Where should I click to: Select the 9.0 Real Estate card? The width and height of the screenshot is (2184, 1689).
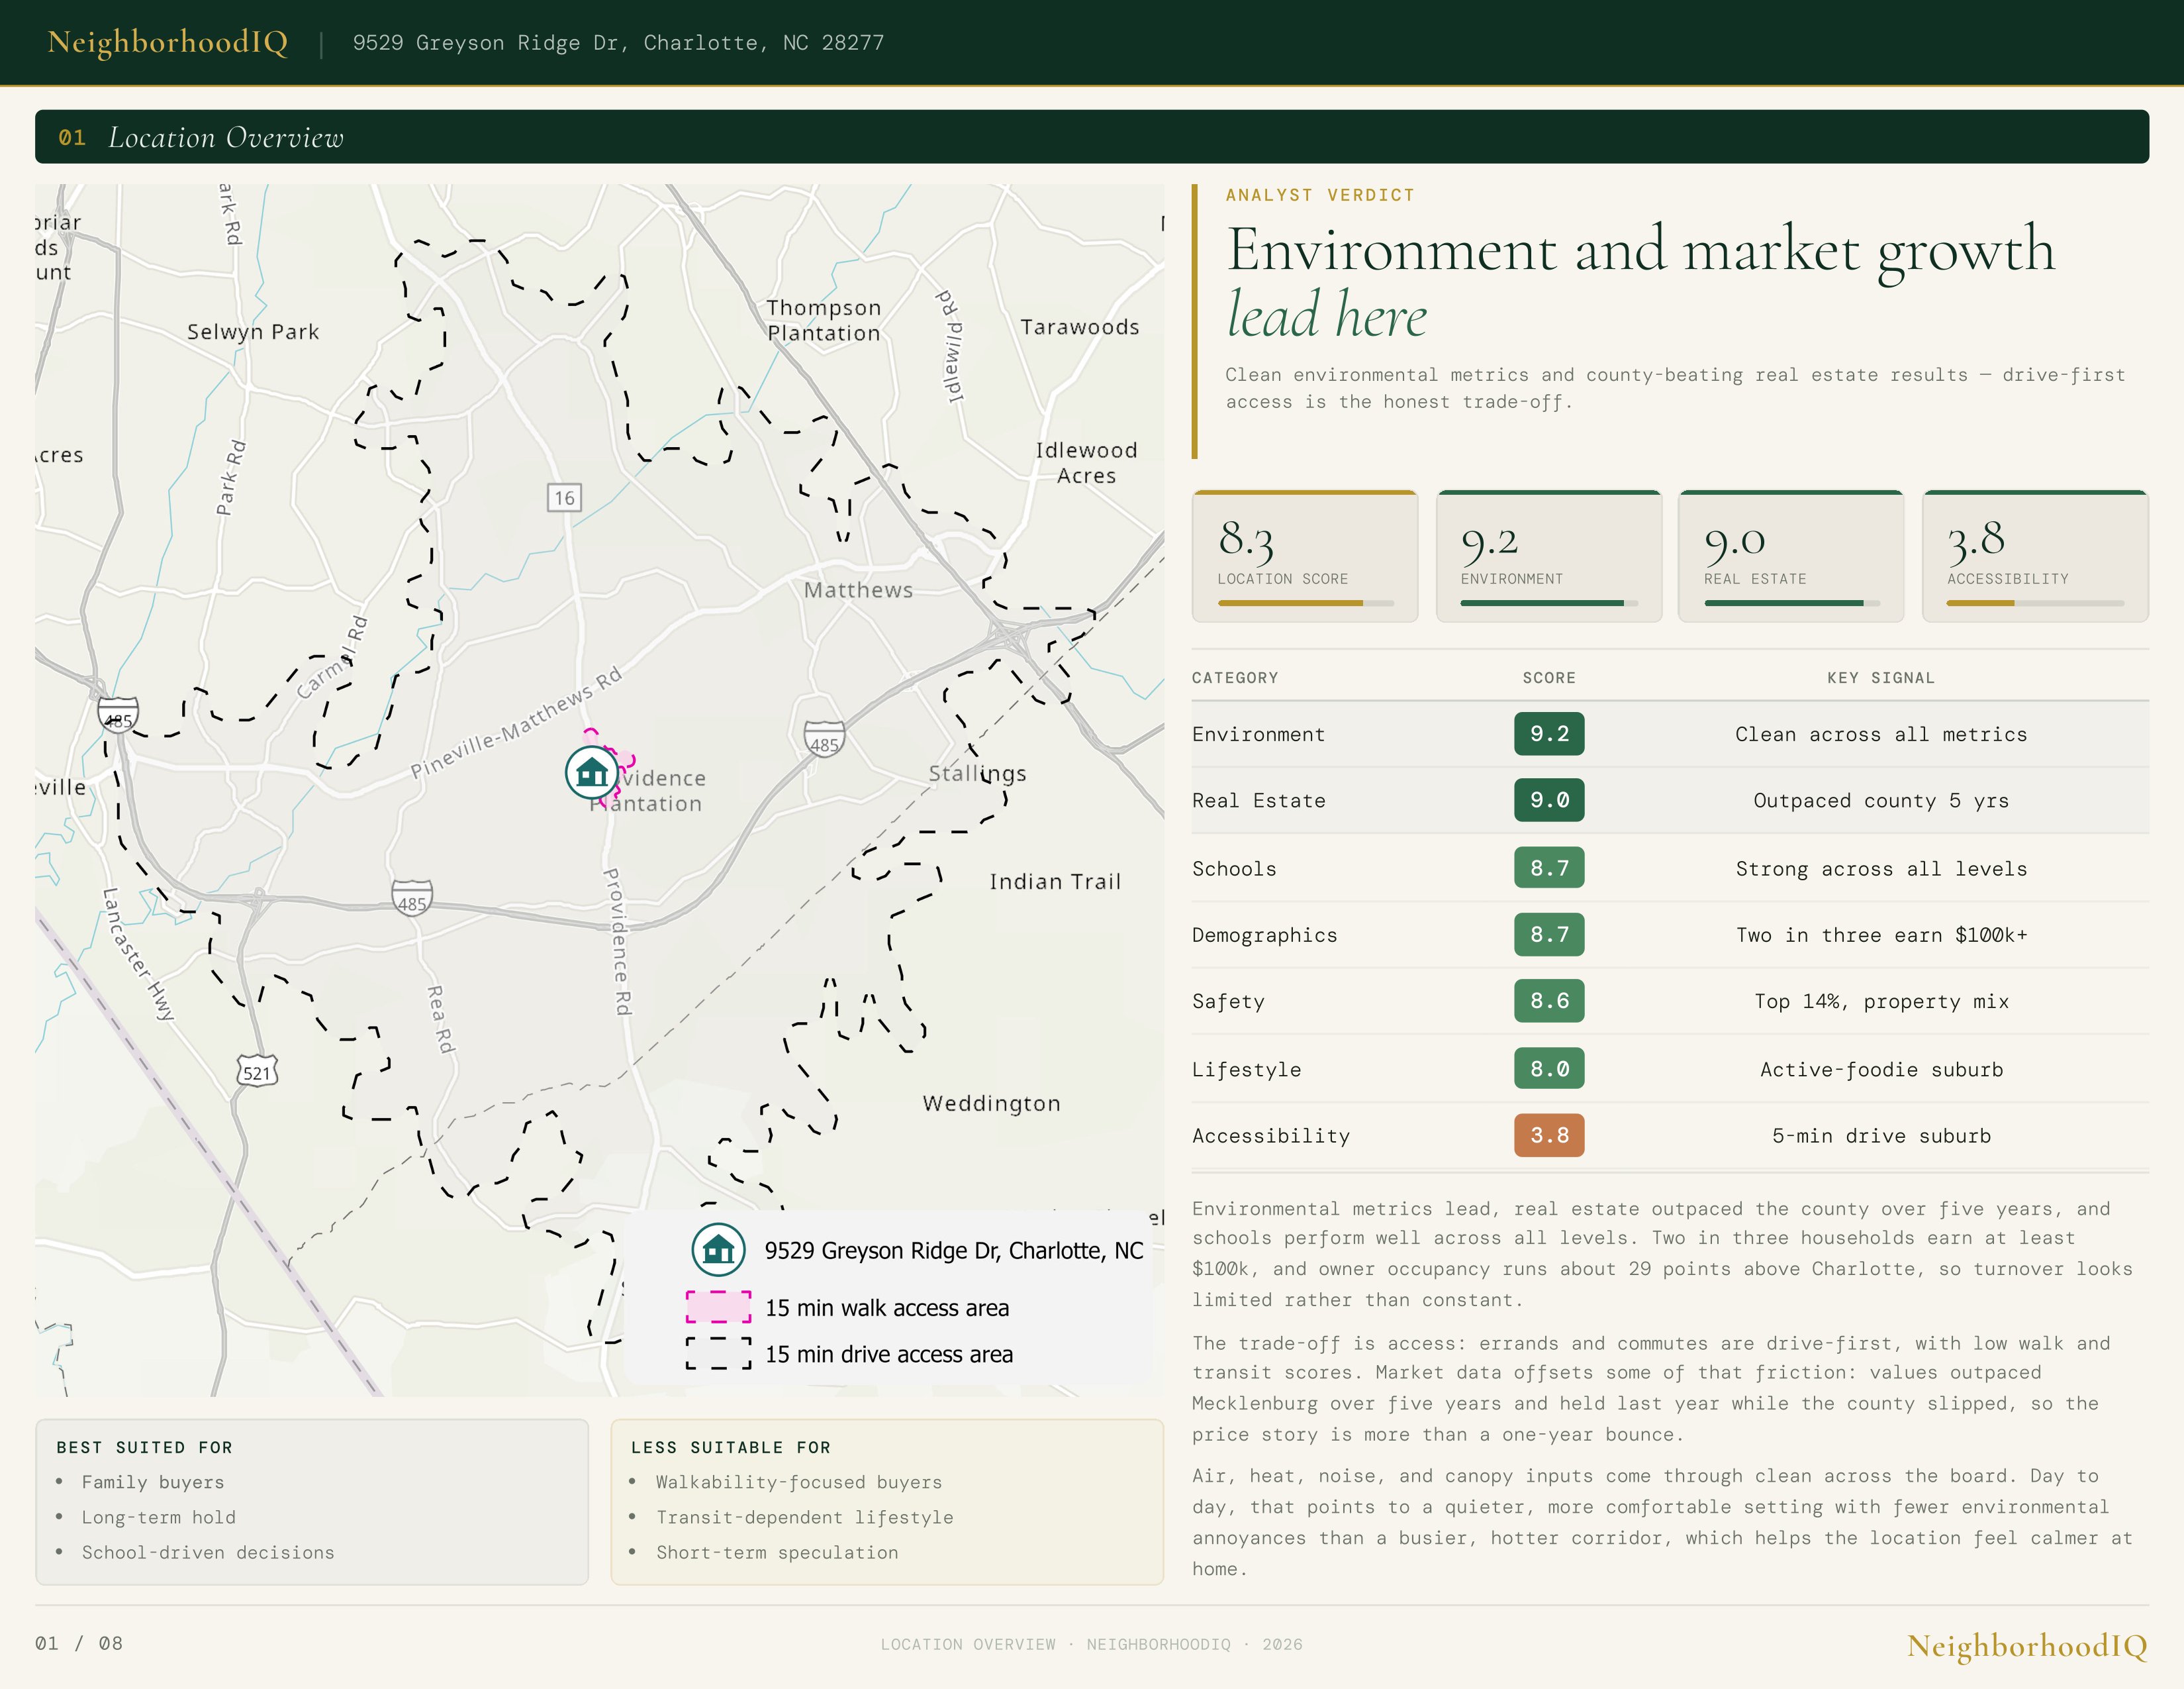[x=1791, y=556]
